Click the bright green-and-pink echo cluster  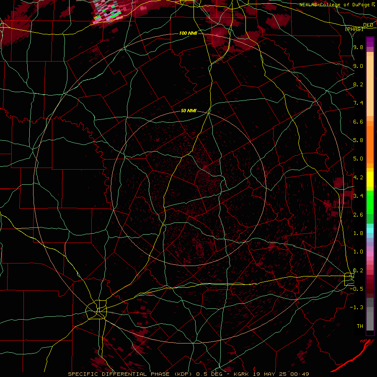[x=108, y=11]
